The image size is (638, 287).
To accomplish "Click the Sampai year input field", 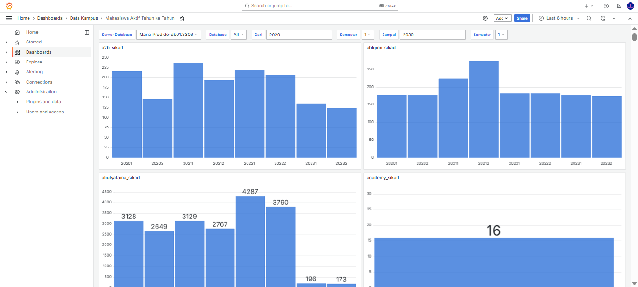I will 432,35.
